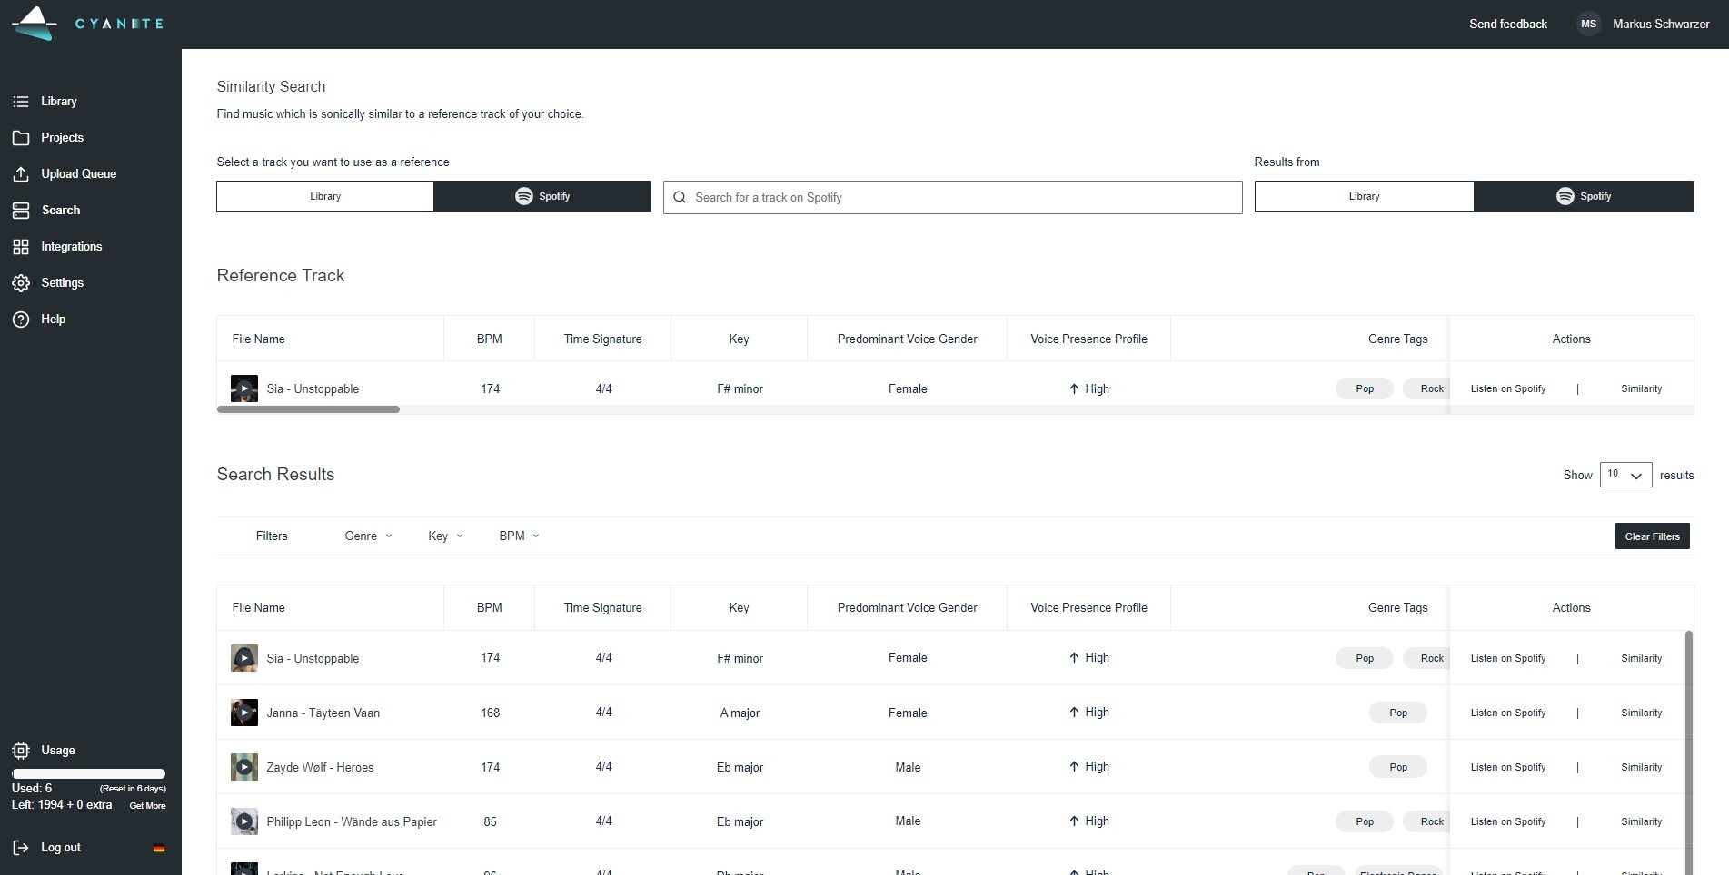Click the Usage label in the sidebar
This screenshot has width=1729, height=875.
pos(58,751)
